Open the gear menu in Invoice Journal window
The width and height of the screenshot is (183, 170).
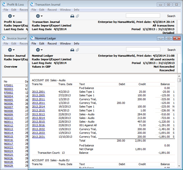(x=11, y=50)
